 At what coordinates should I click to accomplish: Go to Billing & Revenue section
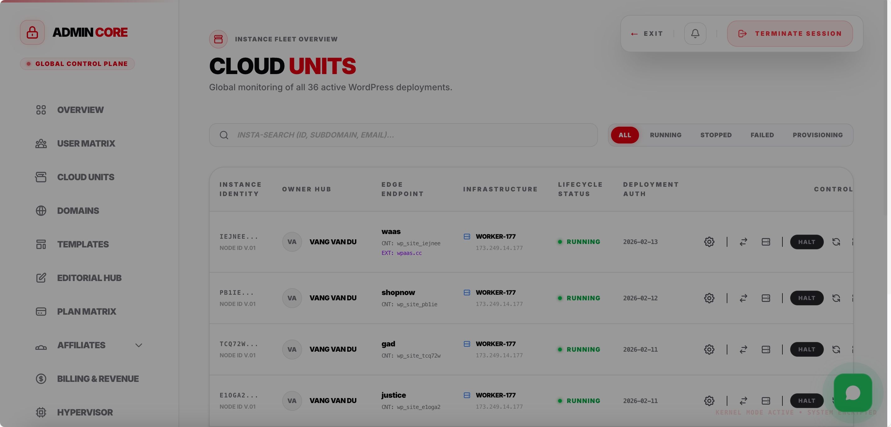pos(98,379)
